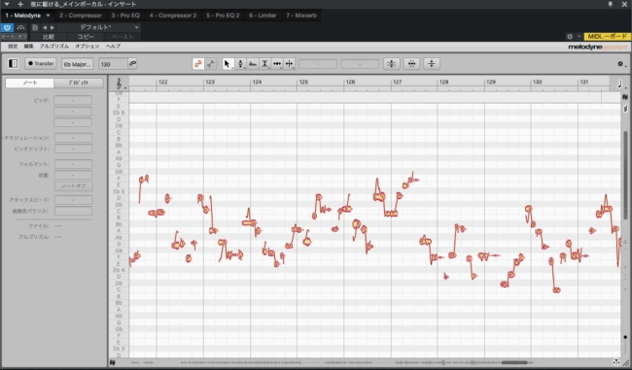Open the ヘルプ menu
The width and height of the screenshot is (632, 370).
pyautogui.click(x=113, y=47)
